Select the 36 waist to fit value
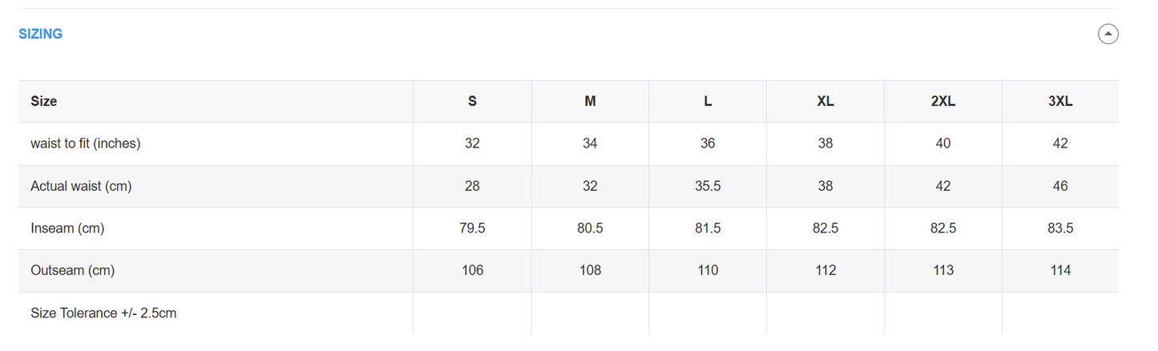The image size is (1158, 351). [x=708, y=143]
